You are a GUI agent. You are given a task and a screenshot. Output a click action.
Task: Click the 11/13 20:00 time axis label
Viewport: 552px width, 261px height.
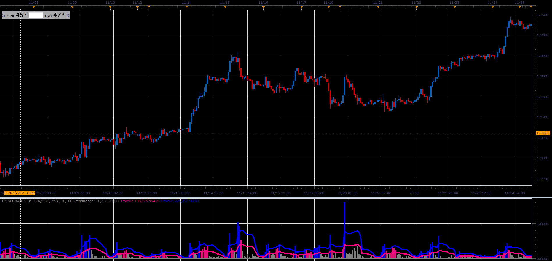click(180, 193)
